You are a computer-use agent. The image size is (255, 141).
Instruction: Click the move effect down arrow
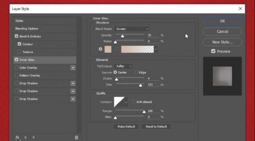click(34, 138)
